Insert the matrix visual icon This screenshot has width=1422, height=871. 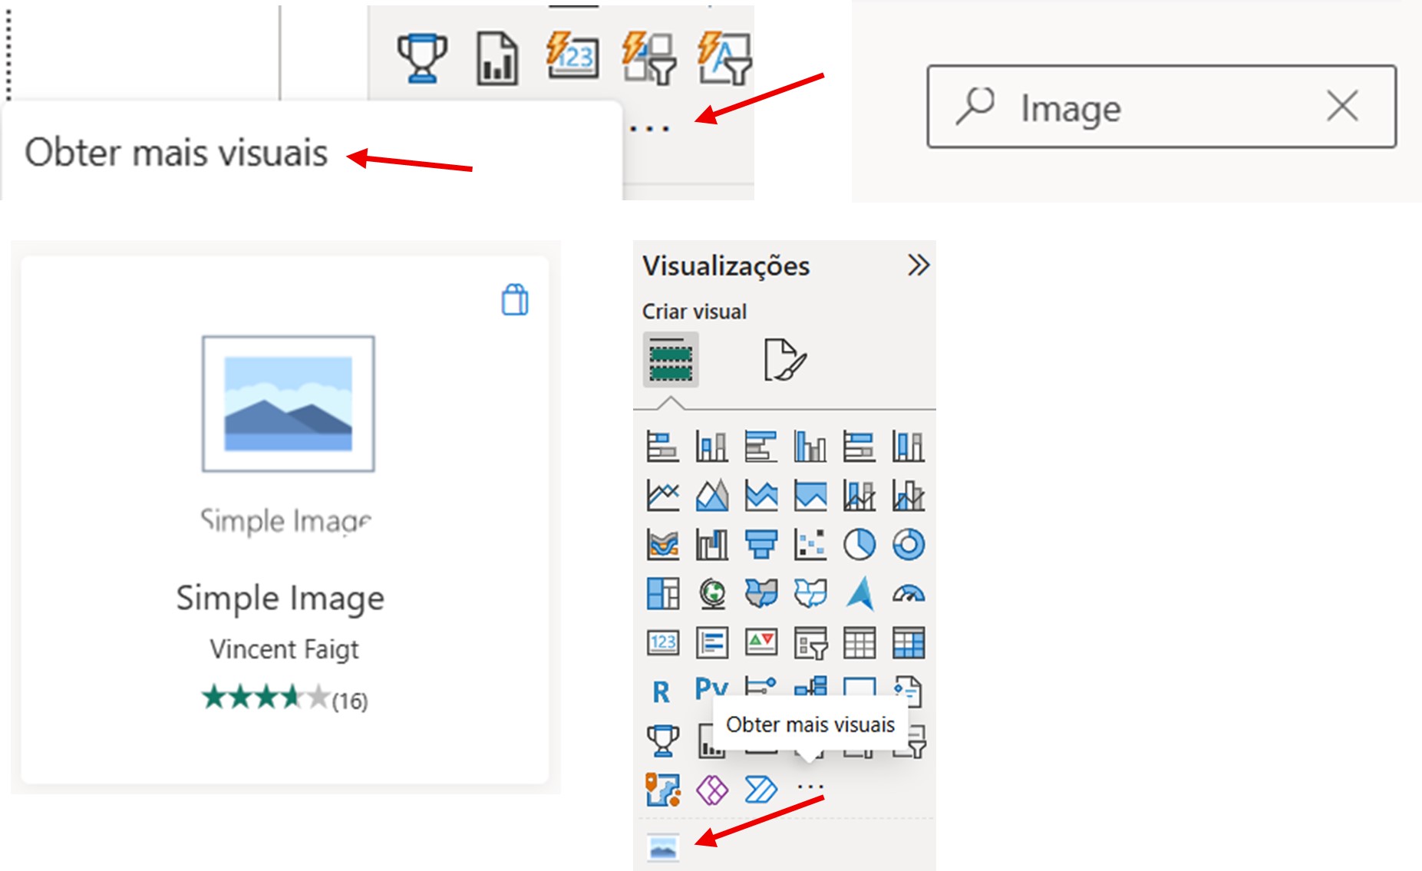tap(909, 643)
